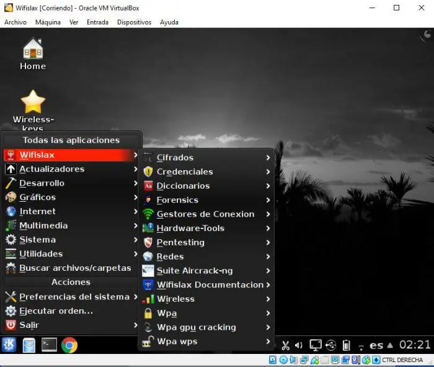Open the Suite Aircrack-ng entry
434x367 pixels.
(x=206, y=271)
